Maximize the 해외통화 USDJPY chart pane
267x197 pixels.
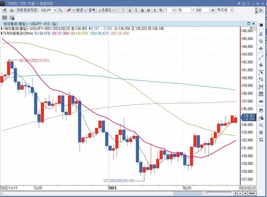pyautogui.click(x=249, y=23)
